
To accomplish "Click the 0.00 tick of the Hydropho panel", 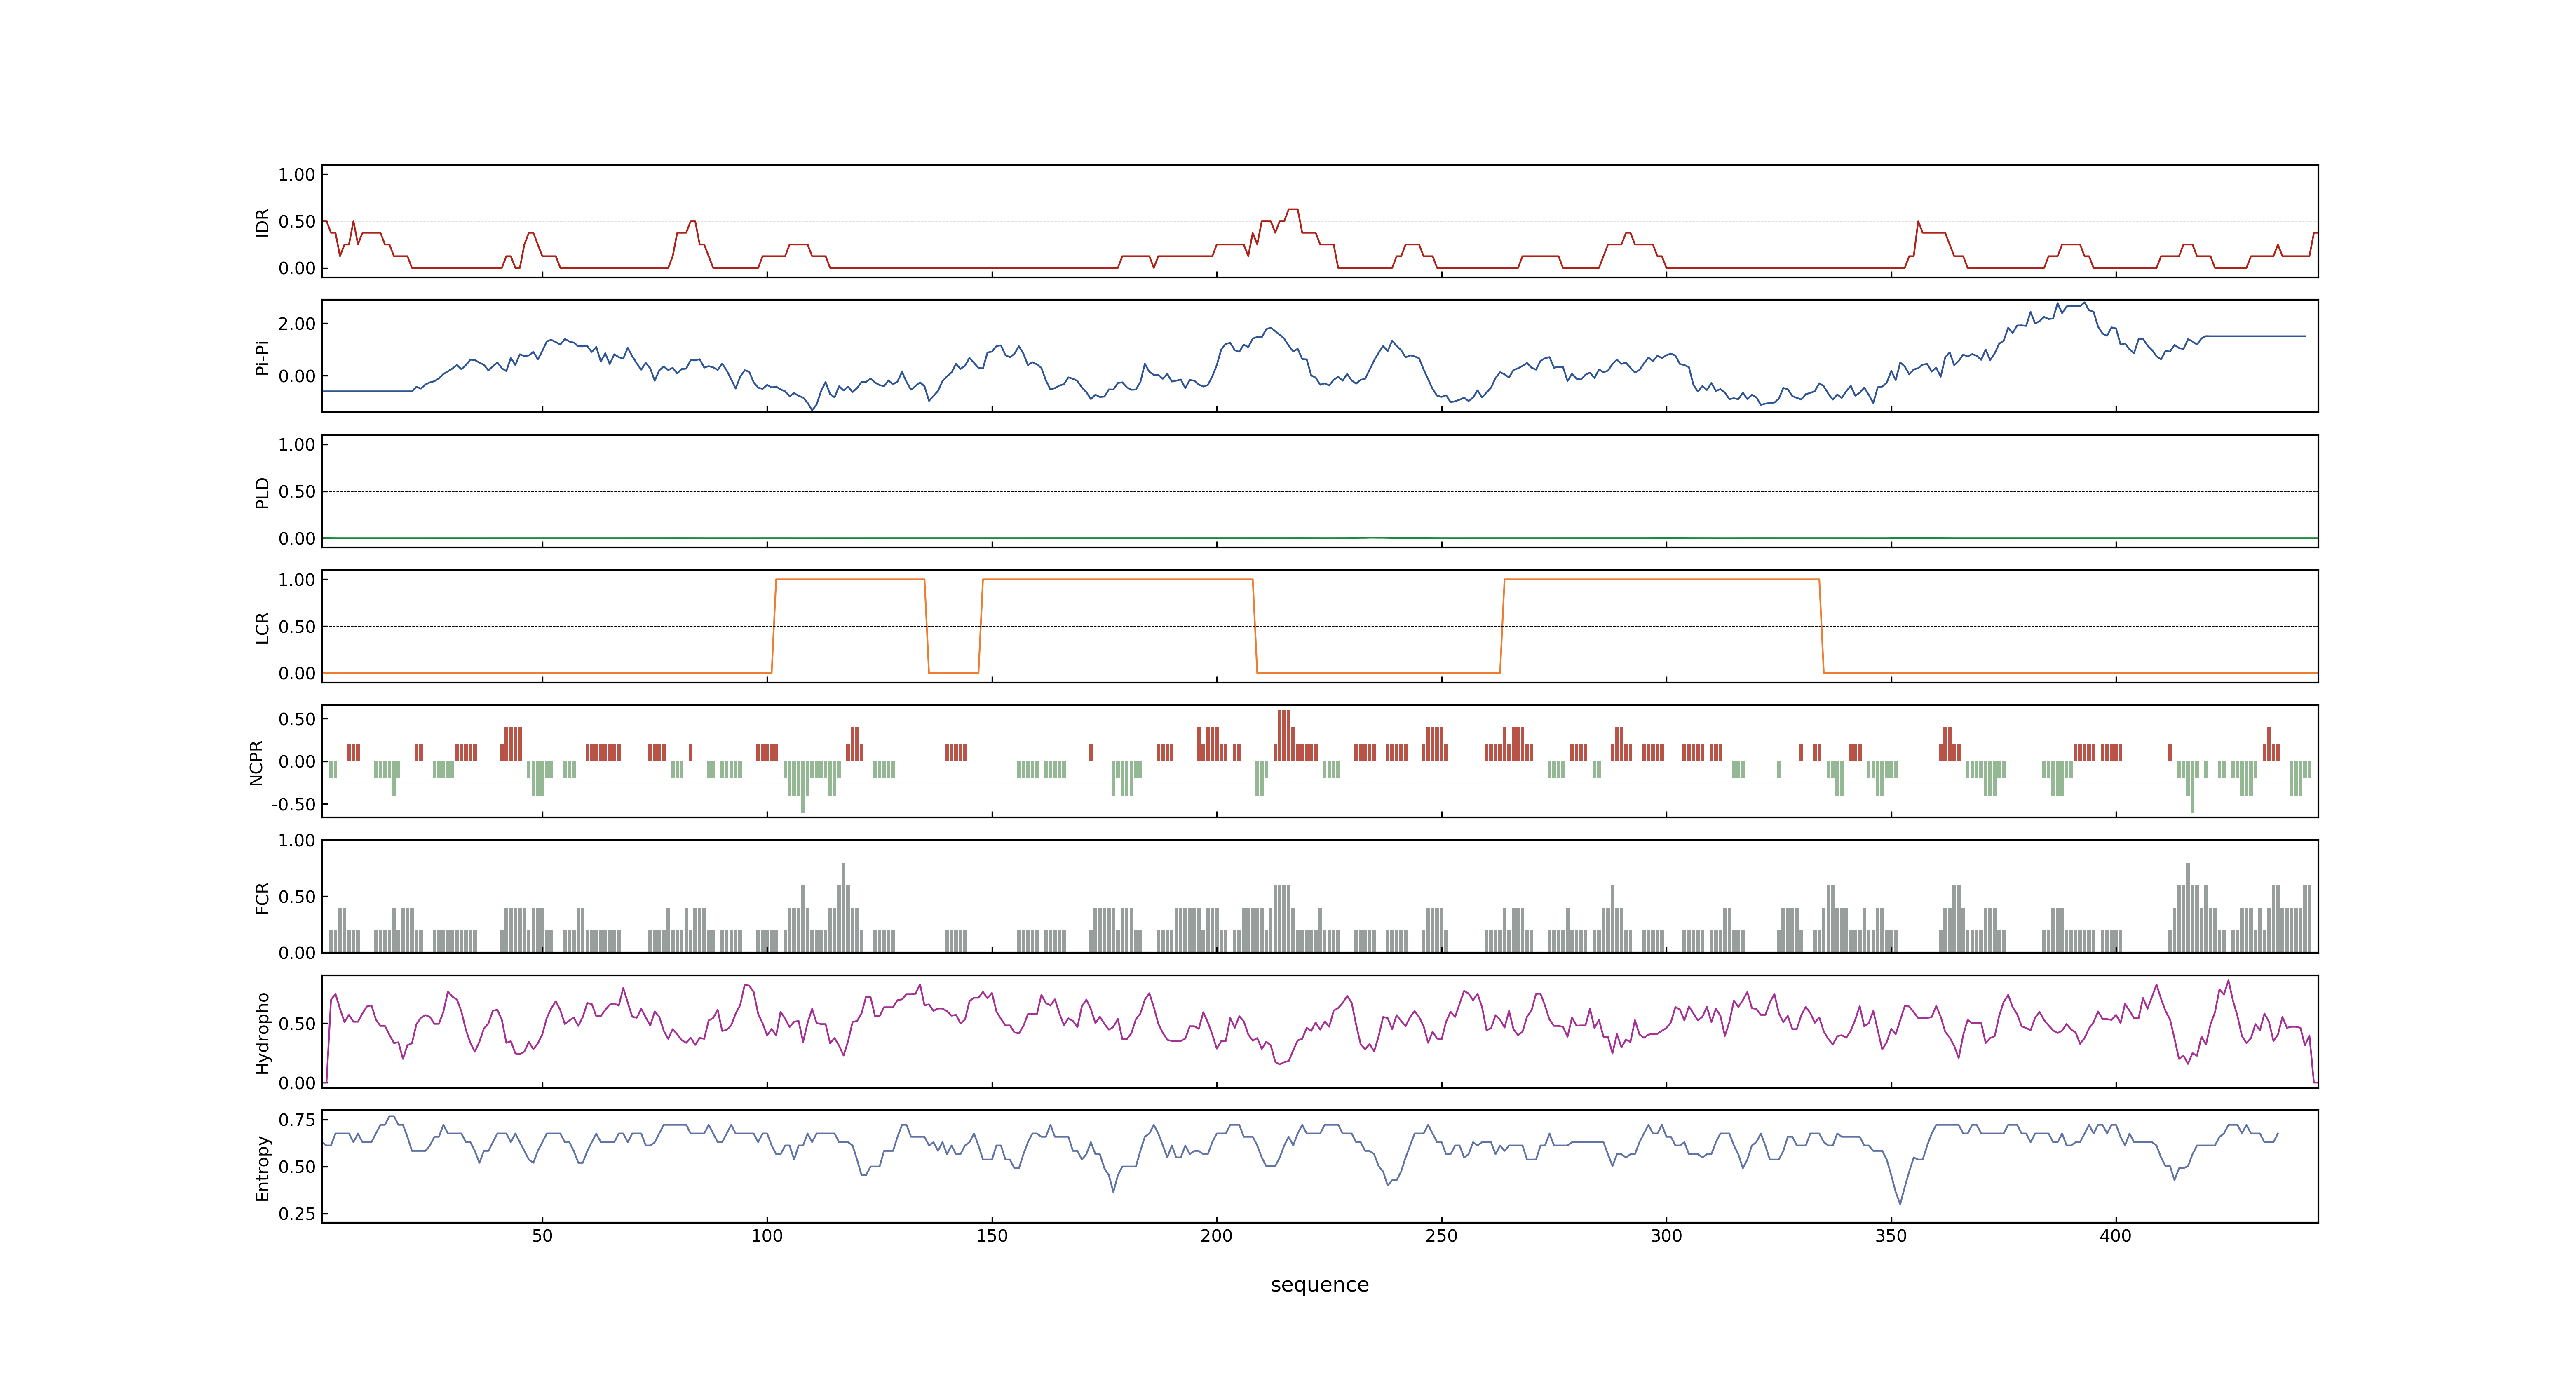I will [297, 1083].
